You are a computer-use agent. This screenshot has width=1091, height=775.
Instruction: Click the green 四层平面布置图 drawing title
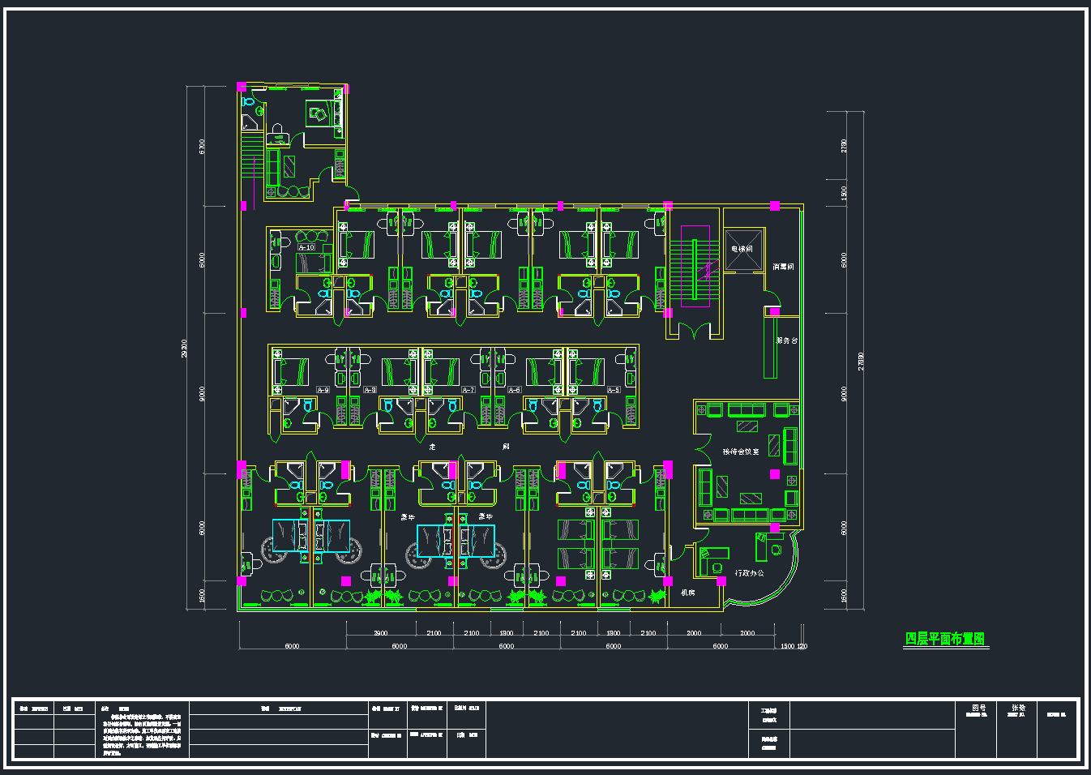click(945, 639)
